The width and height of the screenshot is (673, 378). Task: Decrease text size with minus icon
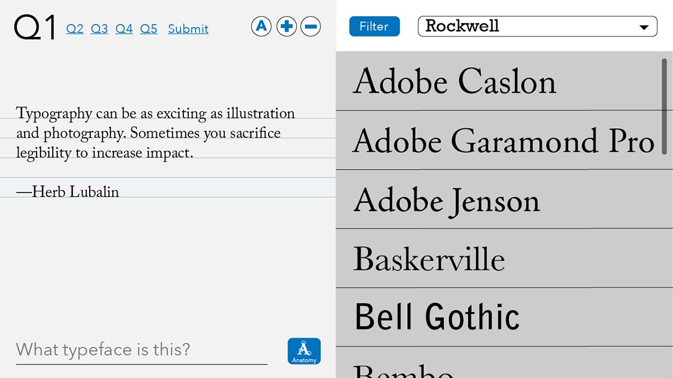311,26
